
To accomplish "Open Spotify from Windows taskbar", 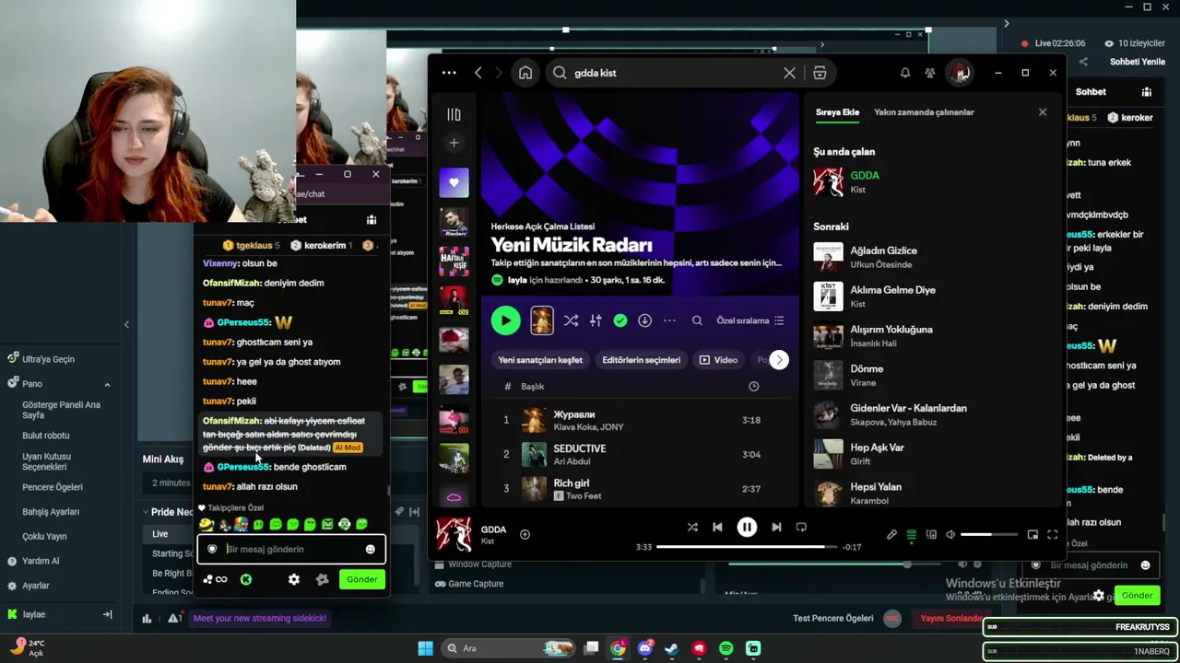I will [x=726, y=648].
